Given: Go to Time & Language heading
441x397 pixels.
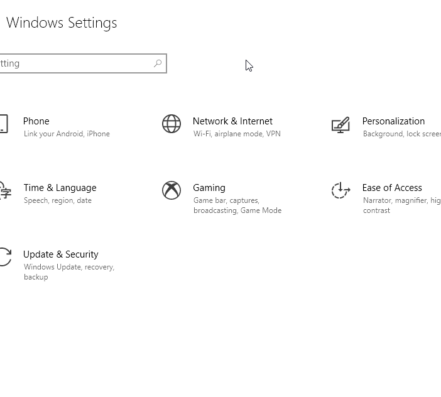Looking at the screenshot, I should coord(60,188).
